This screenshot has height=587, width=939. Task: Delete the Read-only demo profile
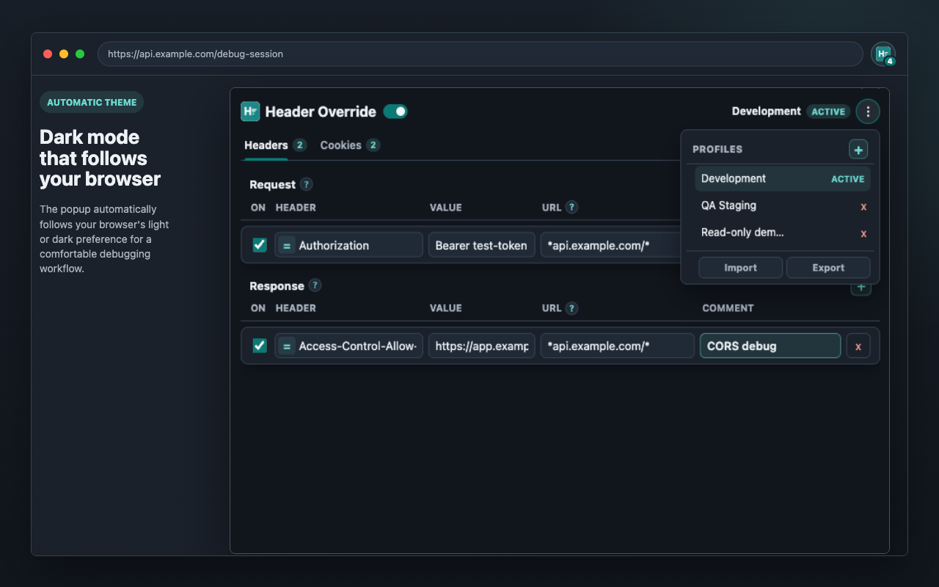tap(863, 233)
